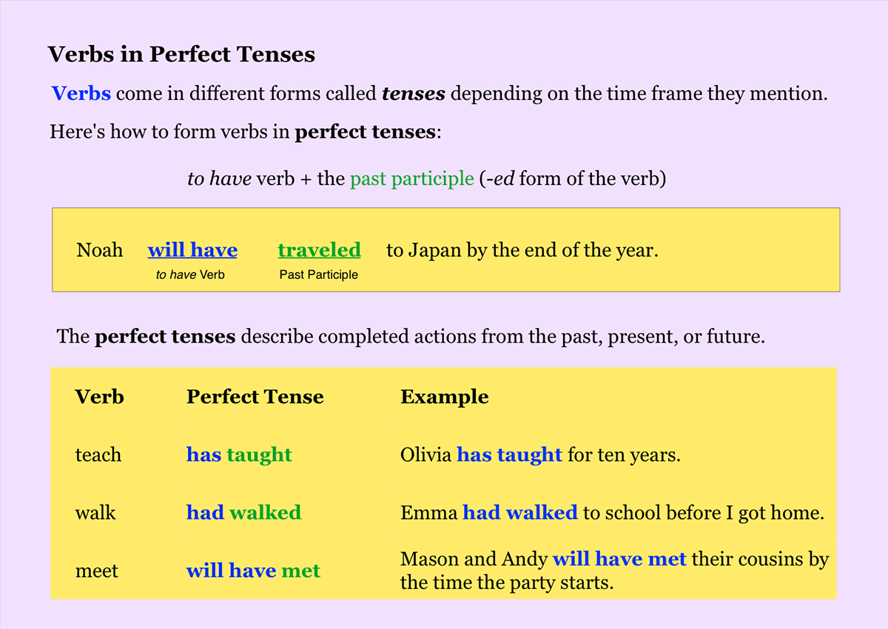Click "will have met" in Perfect Tense column
The width and height of the screenshot is (888, 629).
(x=253, y=571)
